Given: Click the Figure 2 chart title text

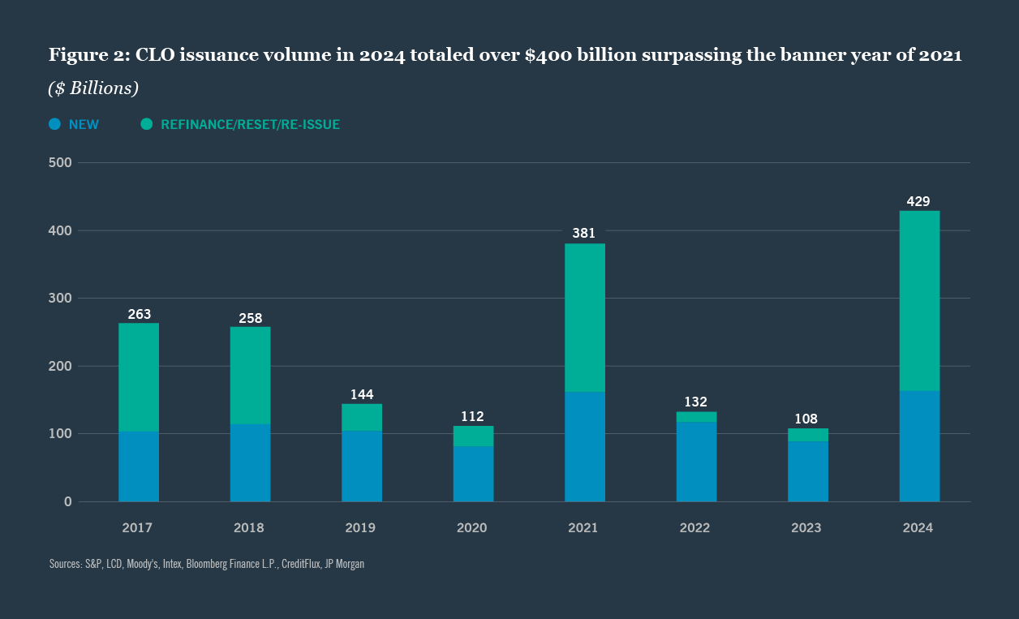Looking at the screenshot, I should click(x=505, y=54).
